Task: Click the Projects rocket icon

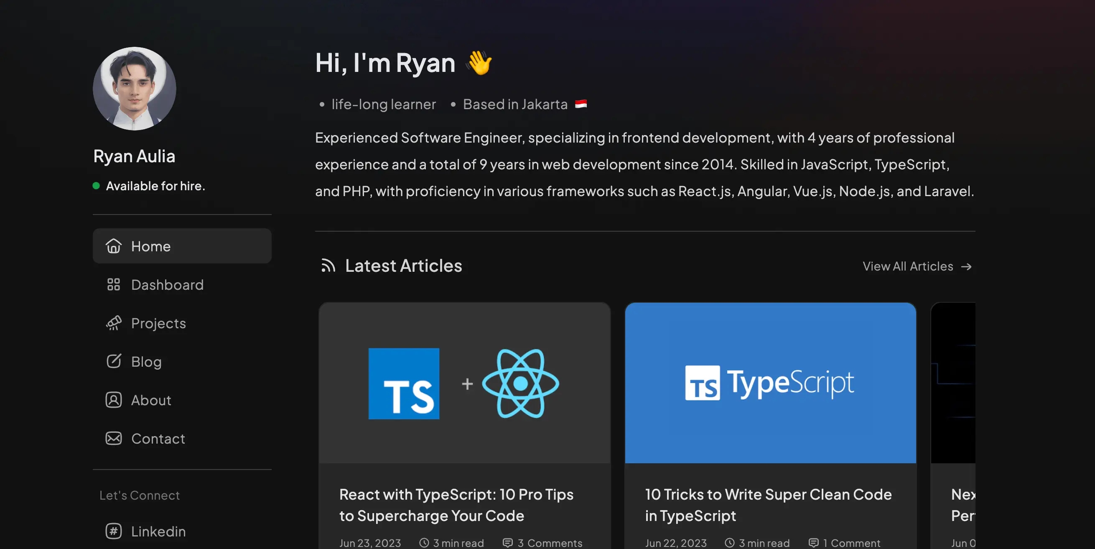Action: [114, 323]
